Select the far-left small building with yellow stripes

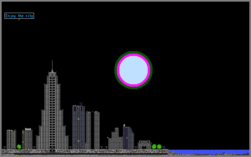click(x=11, y=139)
